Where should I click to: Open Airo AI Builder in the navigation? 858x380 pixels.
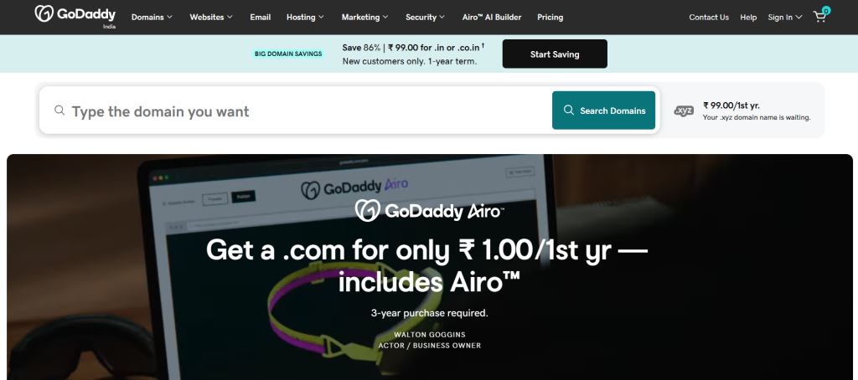pos(492,17)
